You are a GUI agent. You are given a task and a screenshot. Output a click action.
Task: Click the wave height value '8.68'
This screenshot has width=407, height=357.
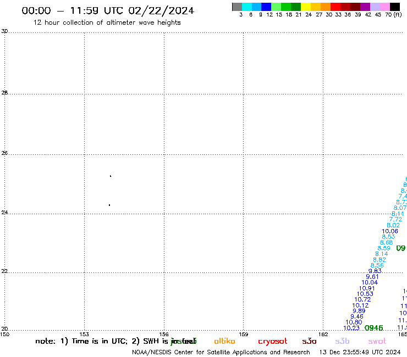pyautogui.click(x=386, y=242)
